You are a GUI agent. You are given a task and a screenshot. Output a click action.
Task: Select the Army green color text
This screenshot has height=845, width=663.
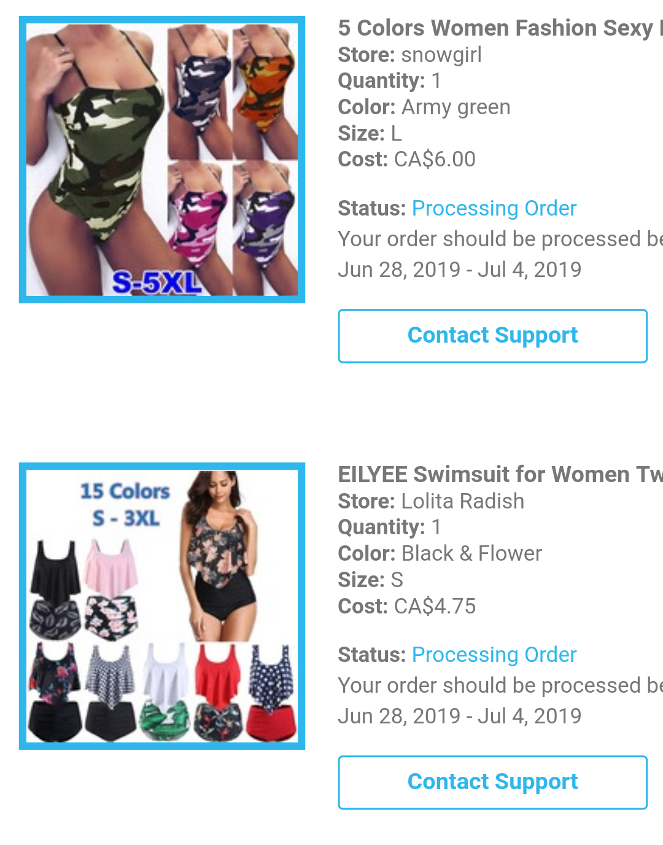click(x=456, y=107)
